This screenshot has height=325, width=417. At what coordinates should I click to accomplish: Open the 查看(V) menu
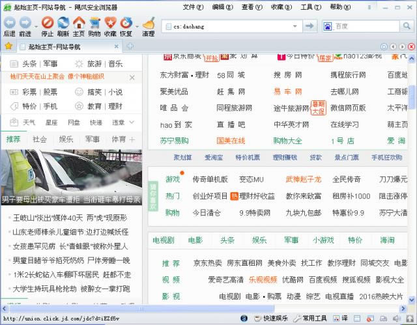[252, 7]
